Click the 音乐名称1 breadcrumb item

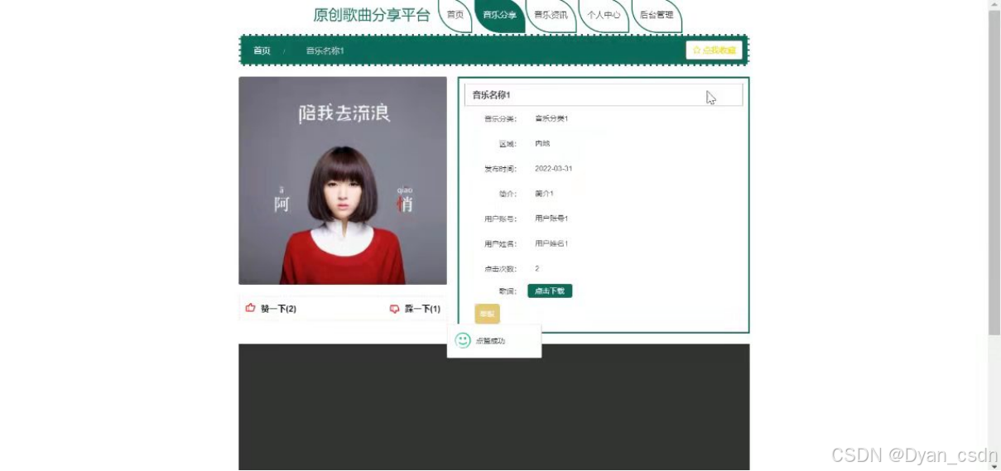tap(325, 50)
